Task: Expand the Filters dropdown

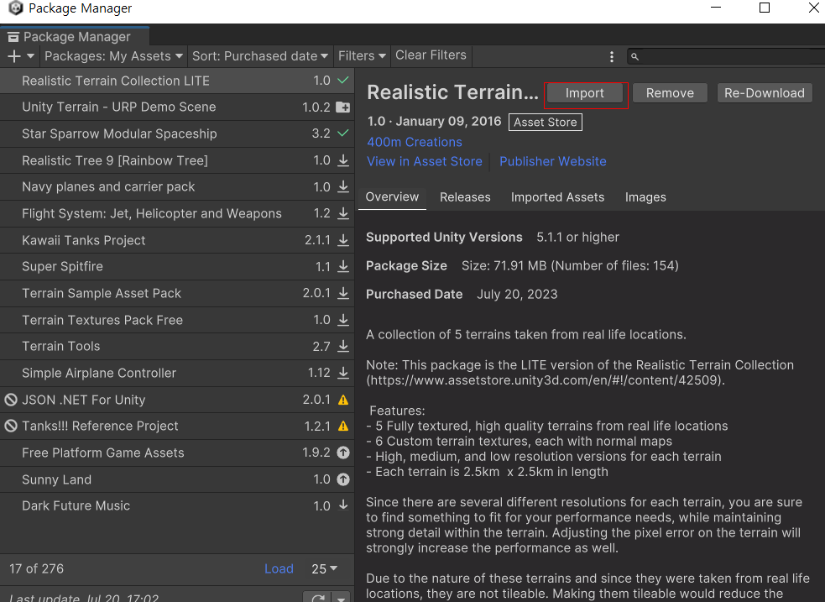Action: [x=362, y=56]
